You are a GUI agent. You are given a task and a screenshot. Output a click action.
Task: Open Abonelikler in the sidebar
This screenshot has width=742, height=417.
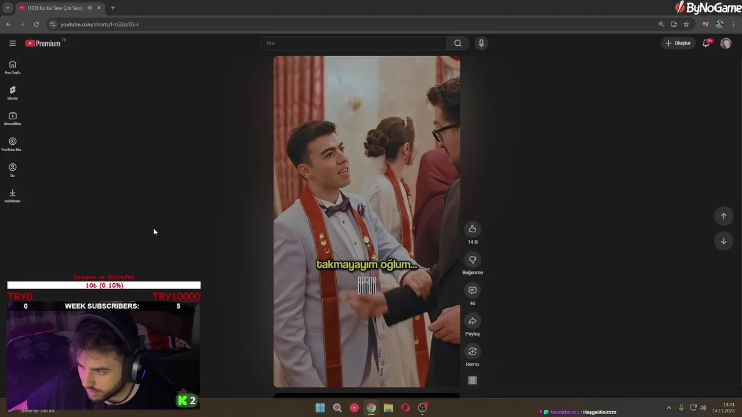coord(12,119)
